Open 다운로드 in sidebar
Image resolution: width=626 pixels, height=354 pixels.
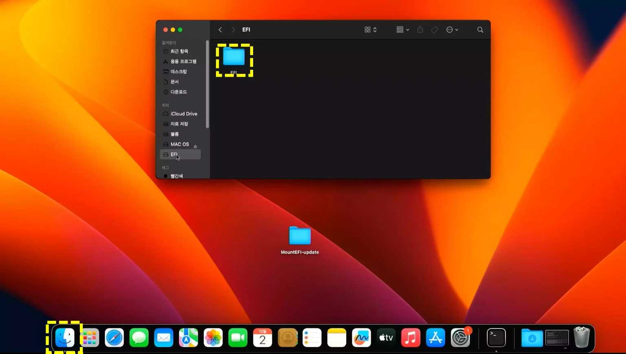pos(179,92)
